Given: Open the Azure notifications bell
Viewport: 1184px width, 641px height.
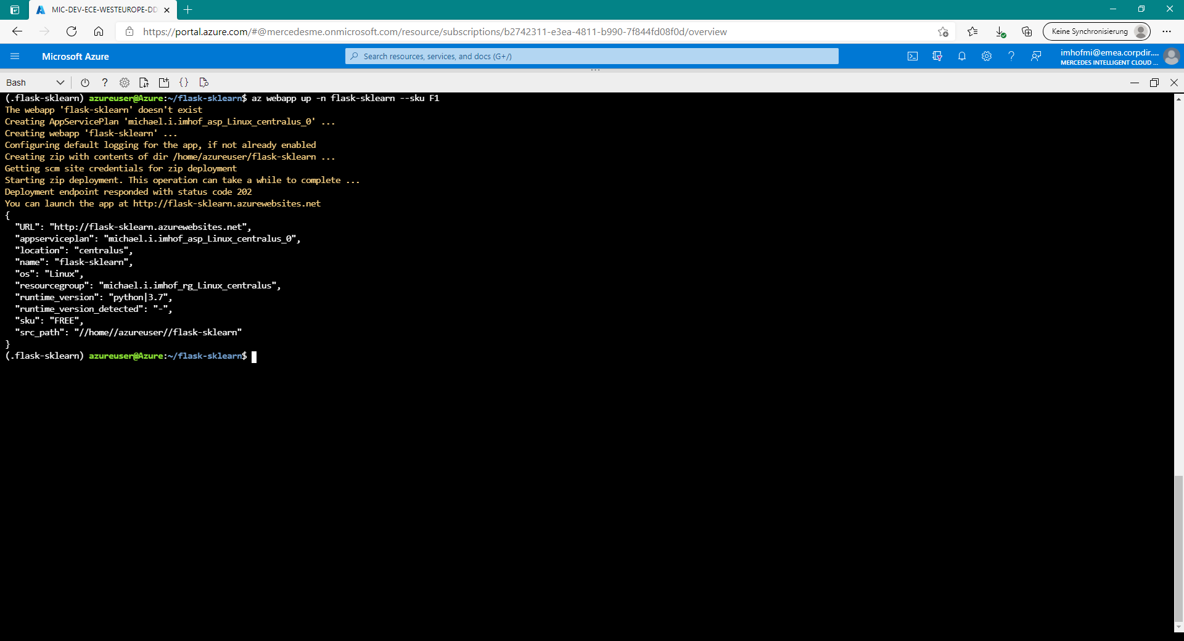Looking at the screenshot, I should pos(962,56).
